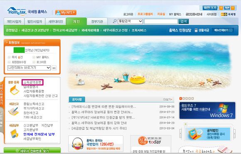
Task: Switch to the 정부기관 tab
Action: (97, 21)
